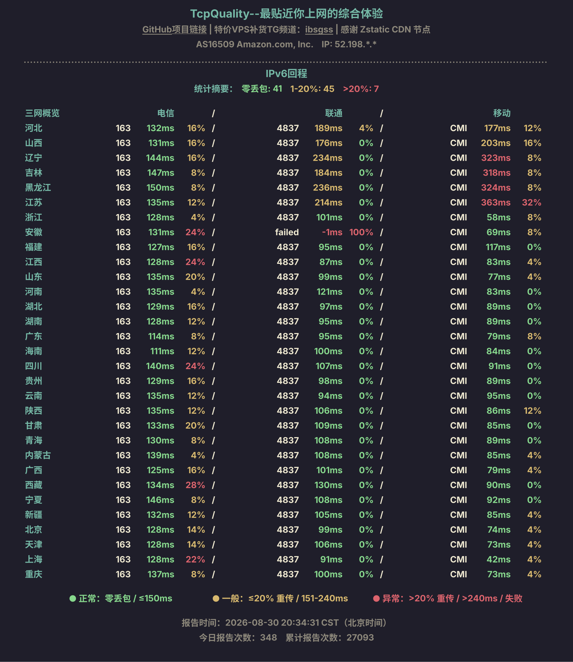Click the red 异常 legend entry

448,598
